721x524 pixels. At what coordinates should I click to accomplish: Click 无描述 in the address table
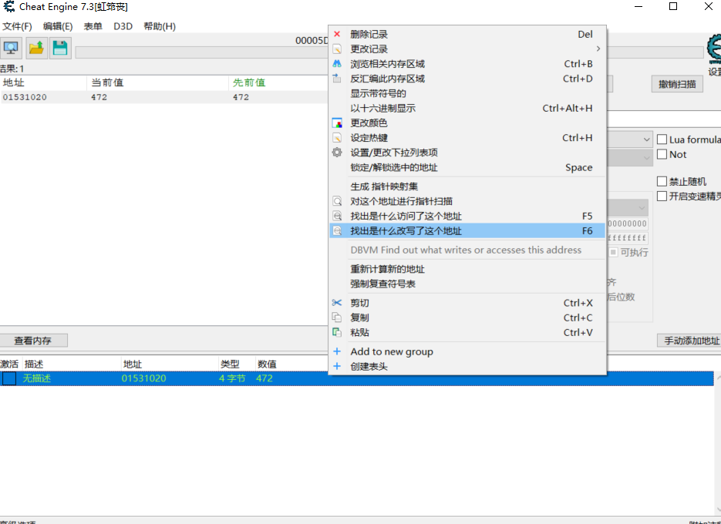[x=37, y=378]
